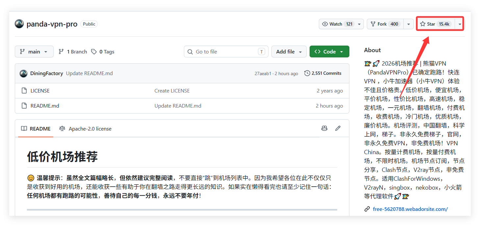This screenshot has height=225, width=480.
Task: Click the Watch count 121
Action: (349, 24)
